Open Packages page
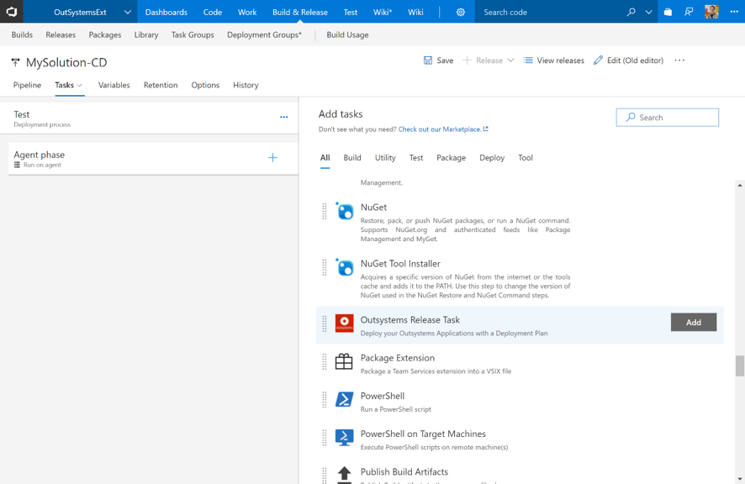Screen dimensions: 745x484 [105, 34]
